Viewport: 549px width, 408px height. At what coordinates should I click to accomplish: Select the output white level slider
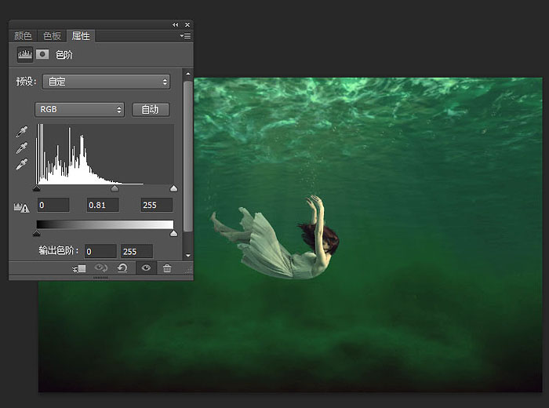coord(173,233)
